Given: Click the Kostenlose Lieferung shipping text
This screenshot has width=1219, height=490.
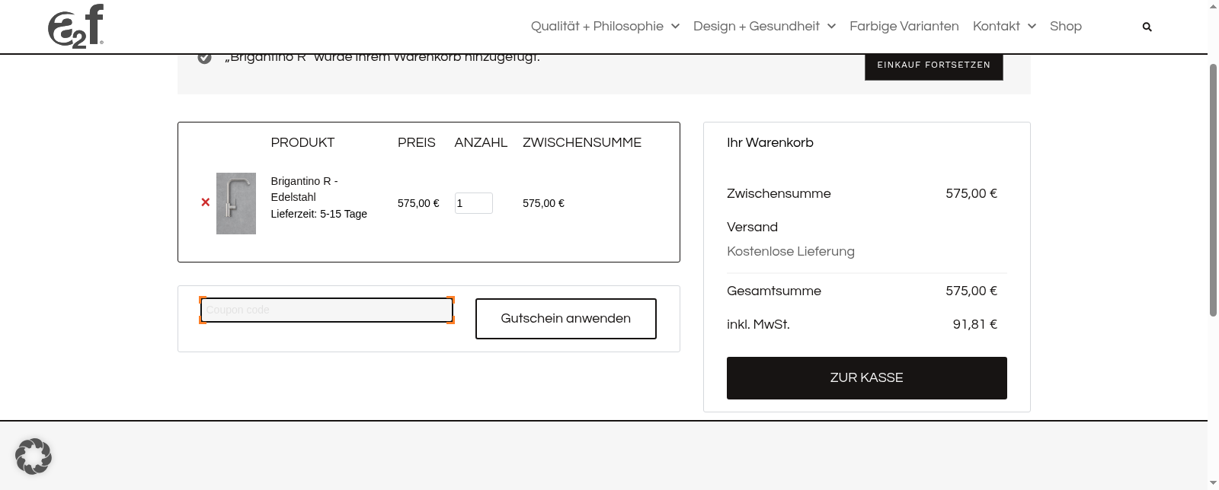Looking at the screenshot, I should pos(791,251).
